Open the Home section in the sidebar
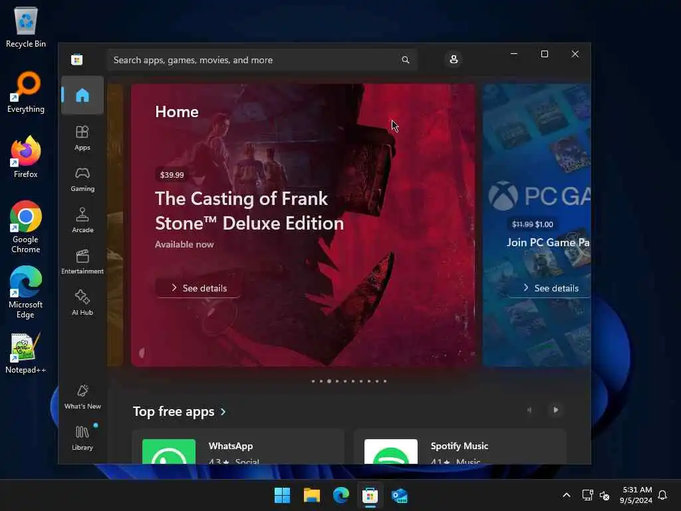681x511 pixels. pyautogui.click(x=82, y=95)
